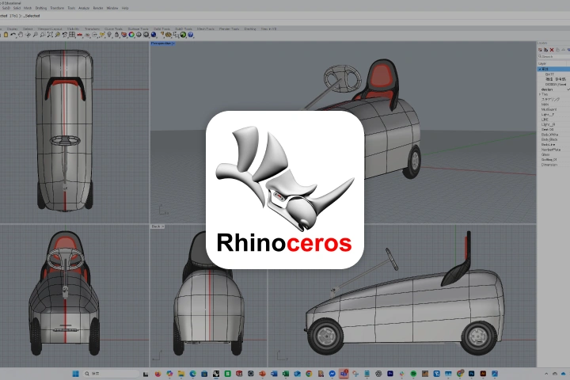Screen dimensions: 570x380
Task: Open the Render menu
Action: tap(98, 8)
